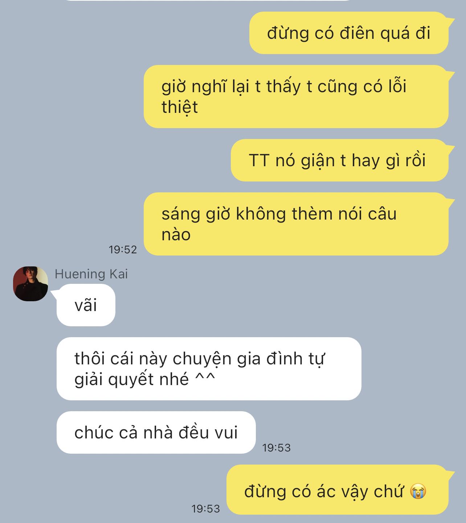
Task: Tap the "TT nó giận t hay gì rồi" bubble
Action: tap(340, 160)
